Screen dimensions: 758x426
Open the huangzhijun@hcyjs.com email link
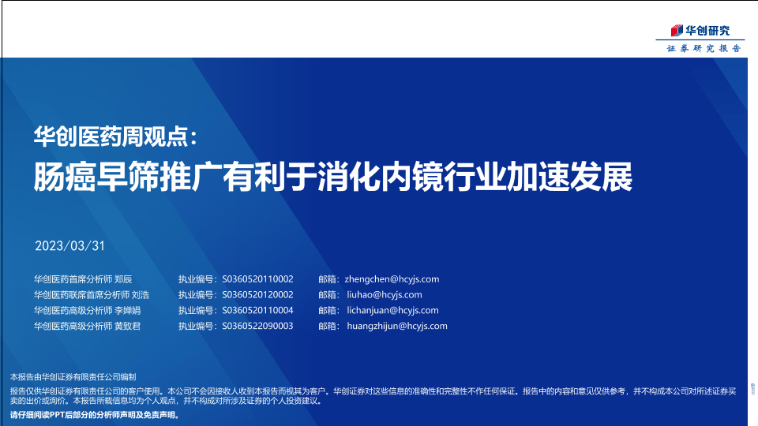coord(397,326)
